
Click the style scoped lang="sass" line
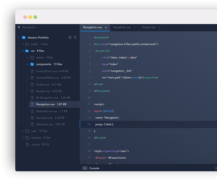111,151
